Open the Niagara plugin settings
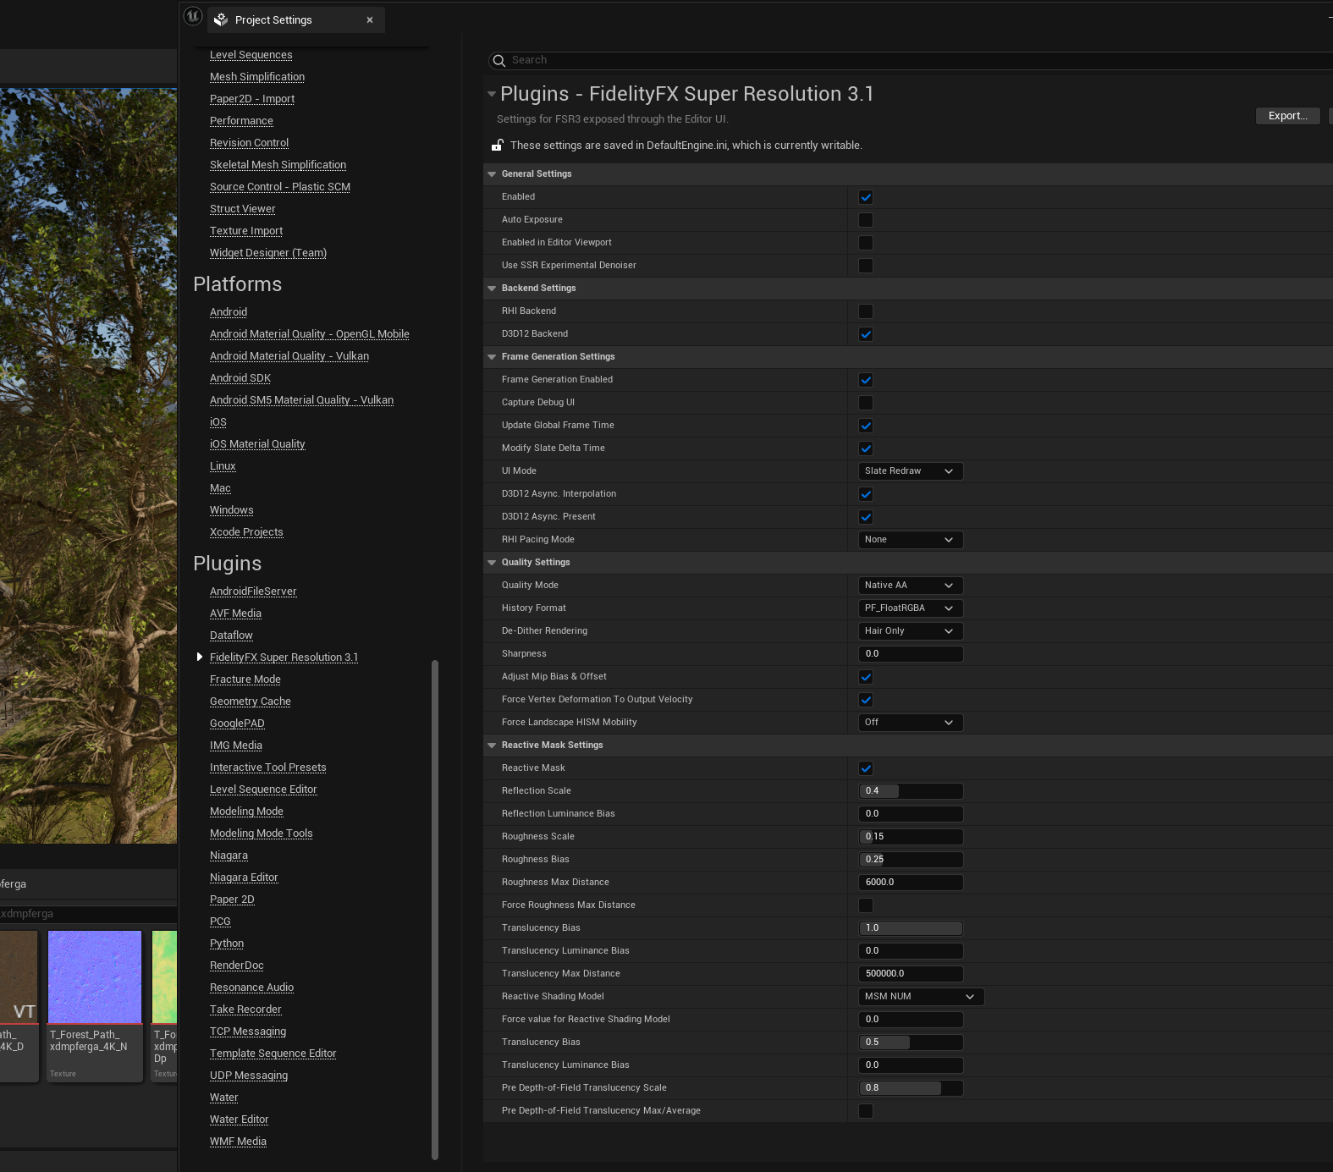 [229, 856]
